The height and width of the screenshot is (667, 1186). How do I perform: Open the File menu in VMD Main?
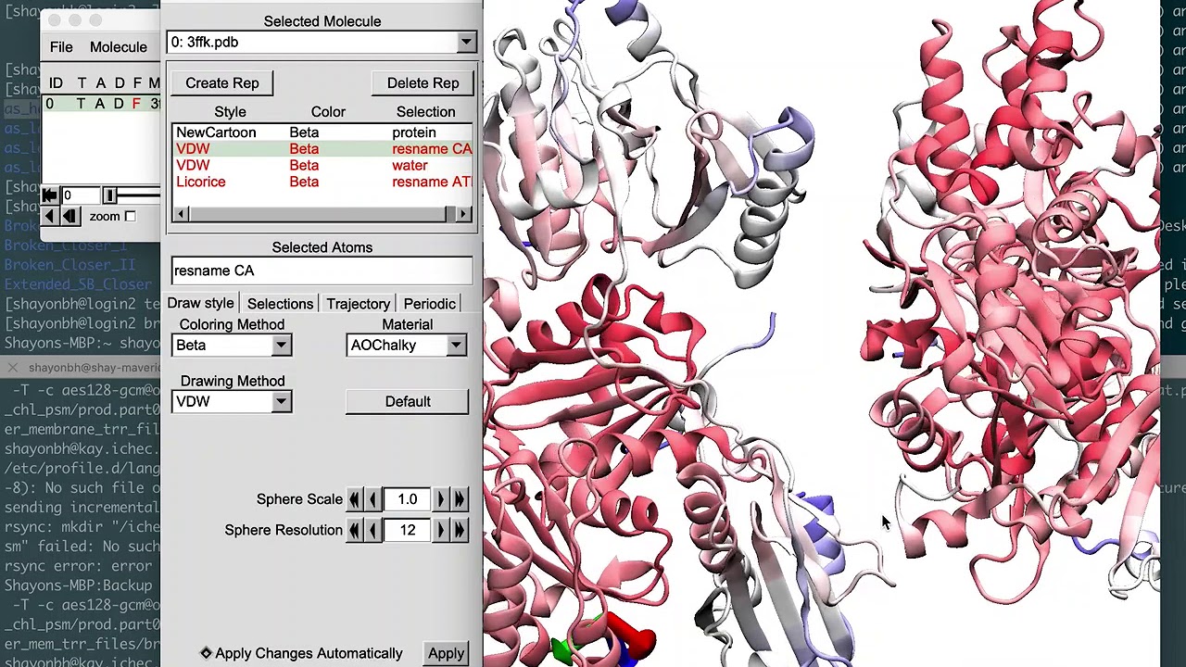pyautogui.click(x=61, y=47)
